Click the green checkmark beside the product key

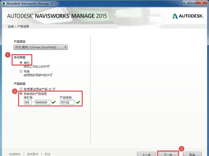point(78,102)
